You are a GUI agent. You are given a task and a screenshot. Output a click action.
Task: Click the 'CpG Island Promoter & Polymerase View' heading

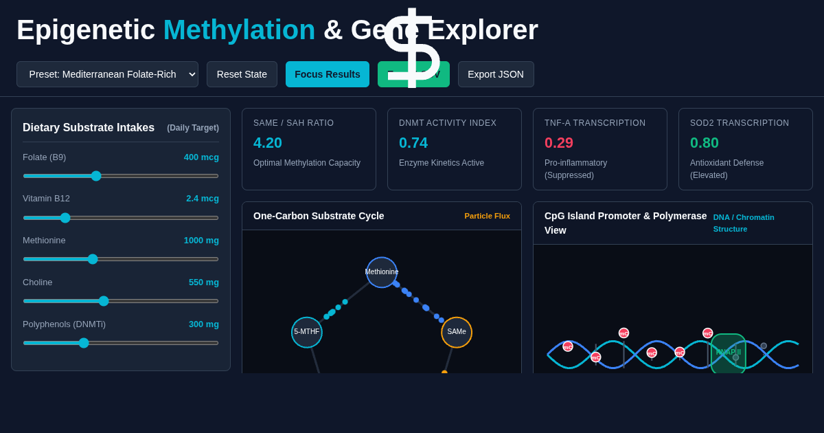626,223
